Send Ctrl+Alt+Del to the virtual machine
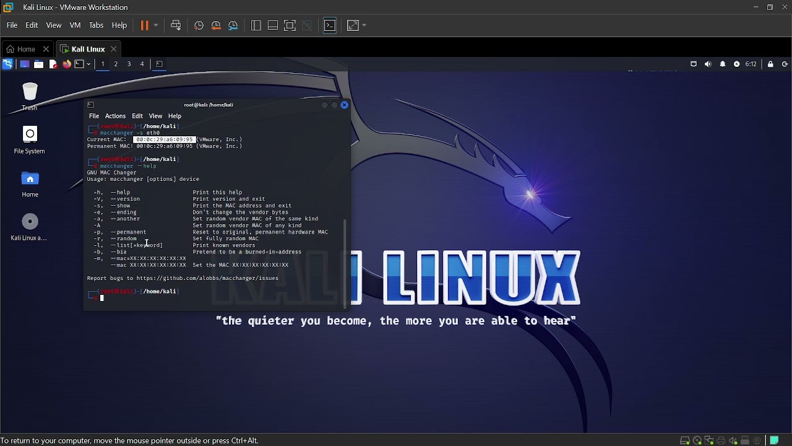Image resolution: width=792 pixels, height=446 pixels. point(176,25)
